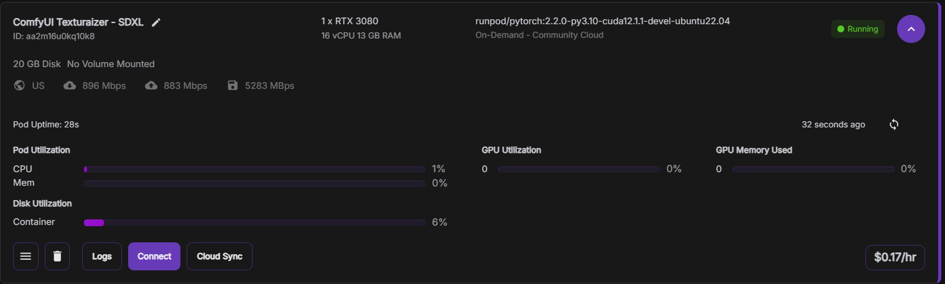Open the hamburger menu for pod options
The image size is (945, 284).
26,256
